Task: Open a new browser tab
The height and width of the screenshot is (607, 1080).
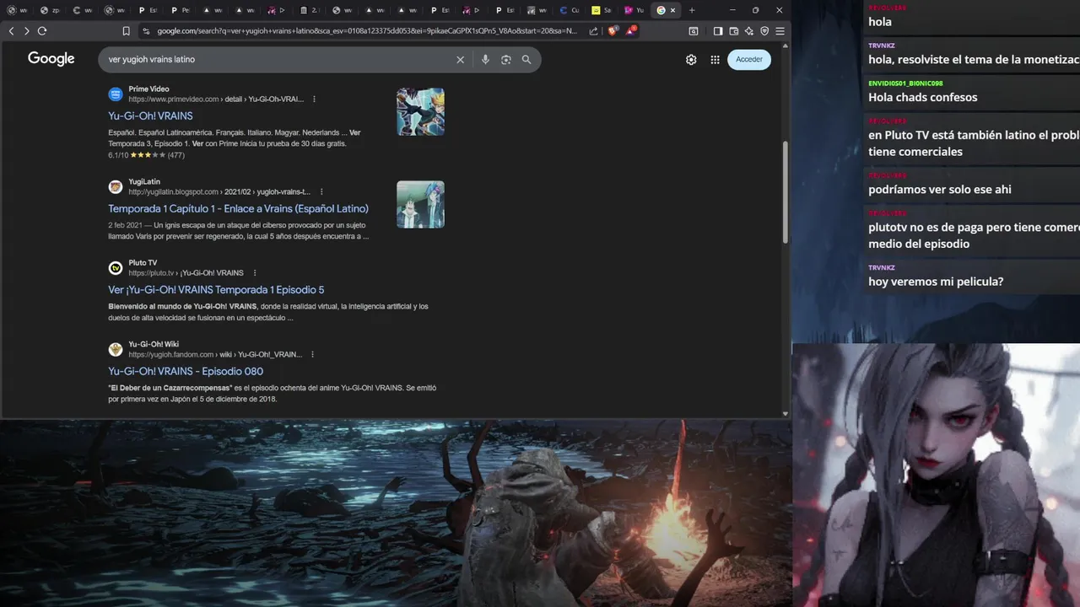Action: [692, 10]
